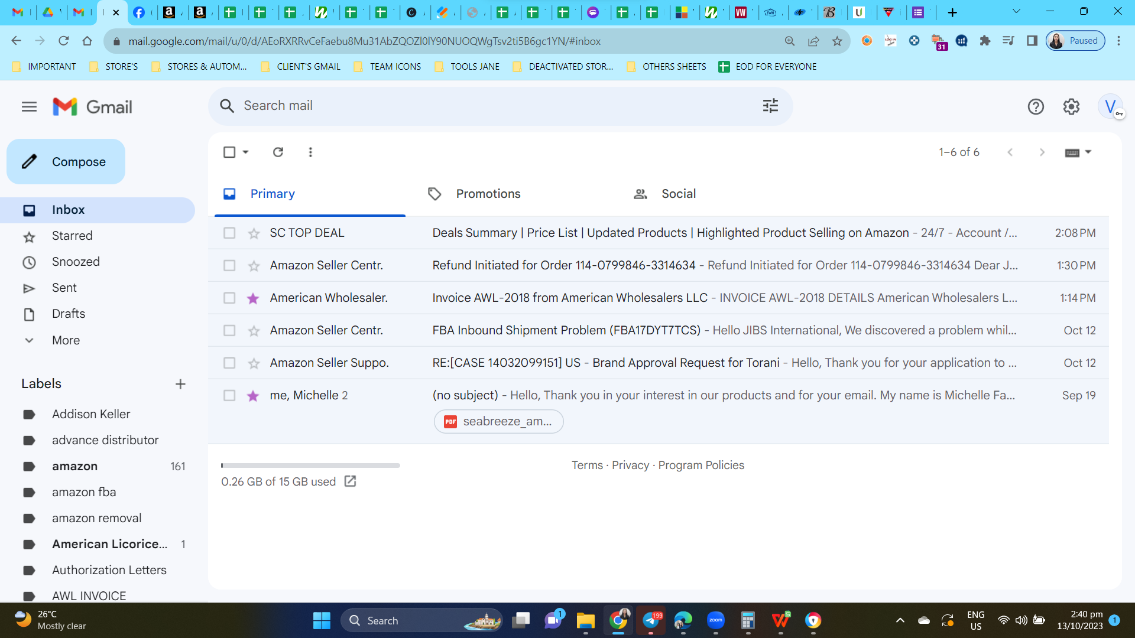Switch to the Primary tab
Image resolution: width=1135 pixels, height=638 pixels.
coord(310,194)
